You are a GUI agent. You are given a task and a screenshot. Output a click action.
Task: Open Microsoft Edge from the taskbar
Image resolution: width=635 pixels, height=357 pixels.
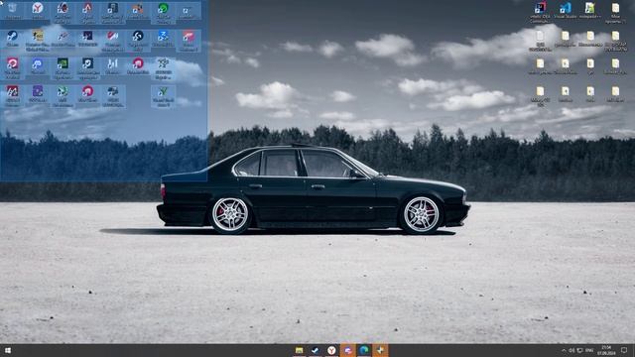pyautogui.click(x=364, y=350)
